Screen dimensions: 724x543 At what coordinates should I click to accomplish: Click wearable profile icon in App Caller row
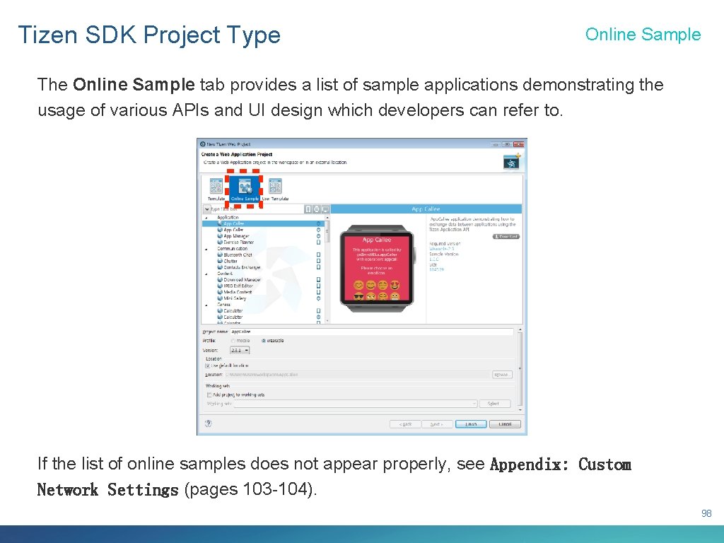[x=319, y=230]
